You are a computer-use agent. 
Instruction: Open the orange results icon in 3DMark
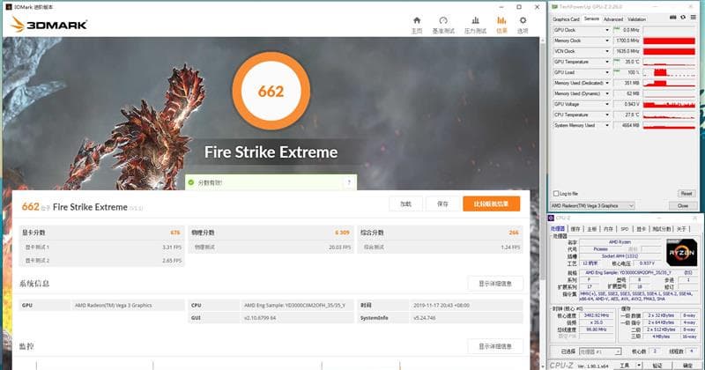click(x=501, y=20)
